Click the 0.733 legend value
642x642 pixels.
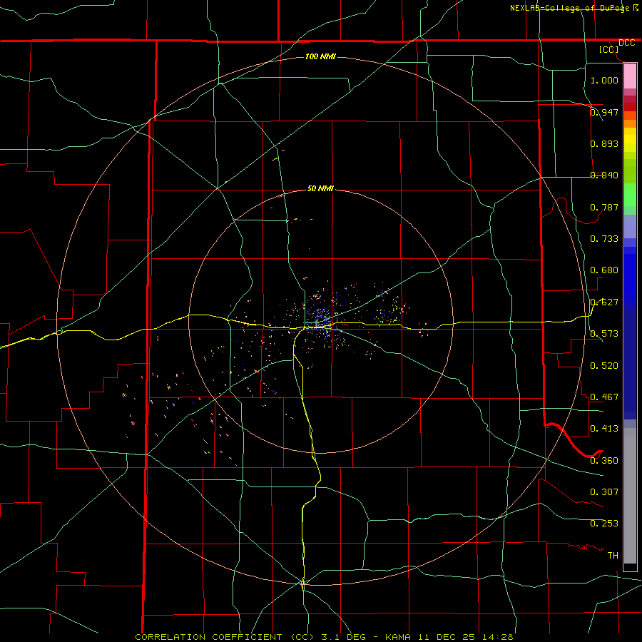coord(604,239)
